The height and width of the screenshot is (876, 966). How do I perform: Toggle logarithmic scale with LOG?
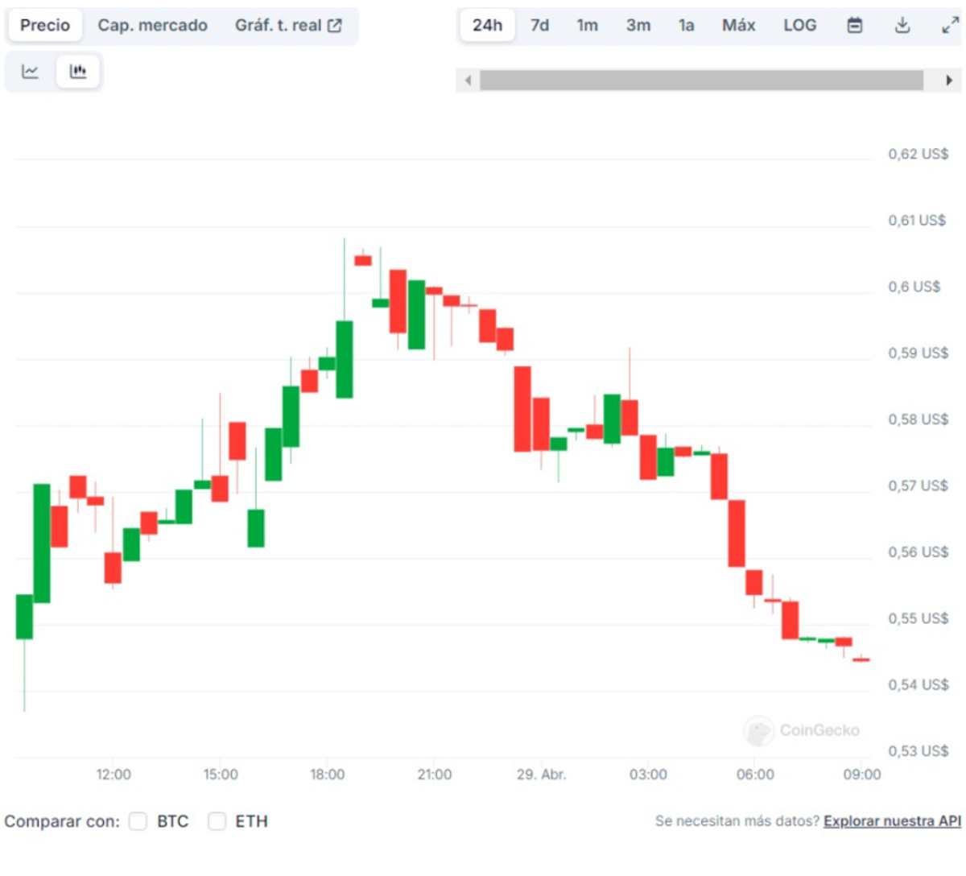point(799,25)
